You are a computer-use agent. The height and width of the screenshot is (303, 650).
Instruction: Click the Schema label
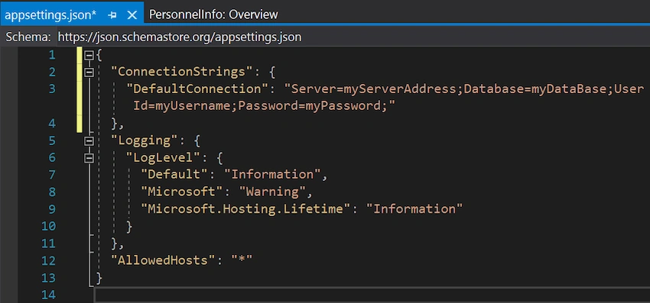(x=28, y=37)
